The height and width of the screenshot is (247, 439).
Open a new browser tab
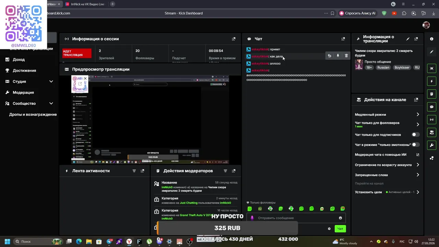(112, 4)
